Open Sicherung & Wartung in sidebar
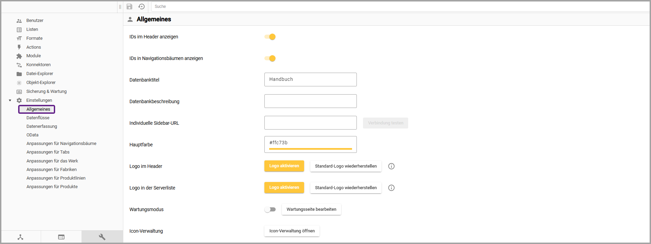 click(x=46, y=91)
